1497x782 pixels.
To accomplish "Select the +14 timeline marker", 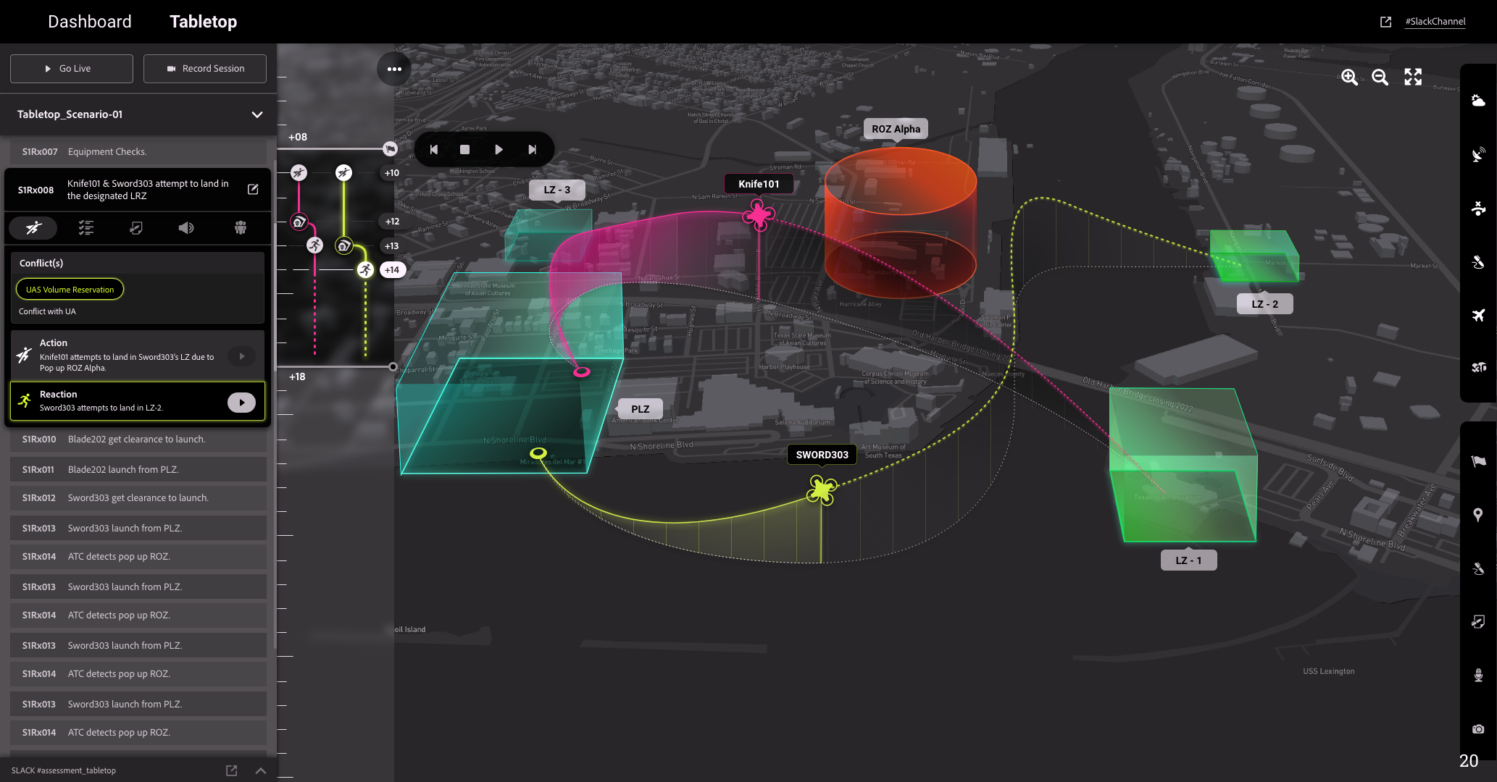I will coord(392,270).
